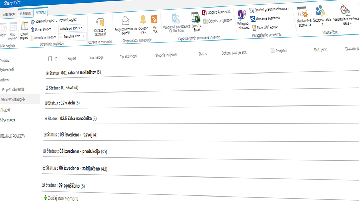This screenshot has width=359, height=208.
Task: Open the Opozori me alert dropdown
Action: tap(143, 27)
